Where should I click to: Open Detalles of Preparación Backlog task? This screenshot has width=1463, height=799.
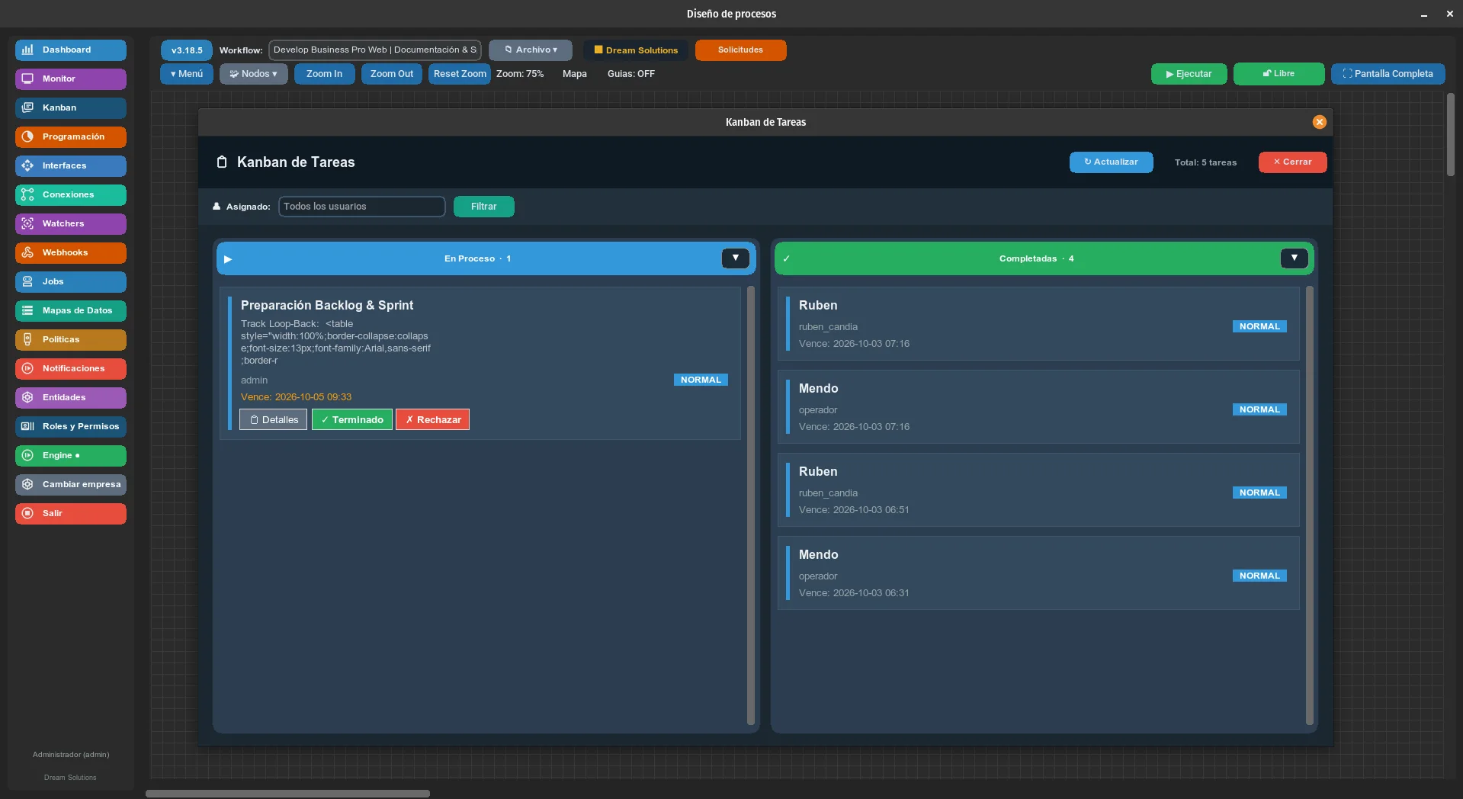point(273,420)
